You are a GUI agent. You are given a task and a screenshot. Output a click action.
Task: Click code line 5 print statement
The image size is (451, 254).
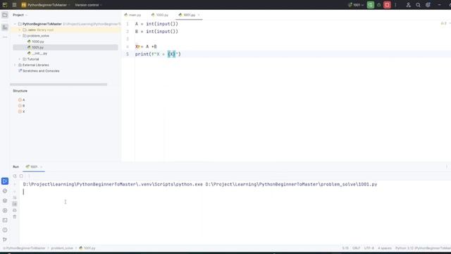[x=158, y=54]
